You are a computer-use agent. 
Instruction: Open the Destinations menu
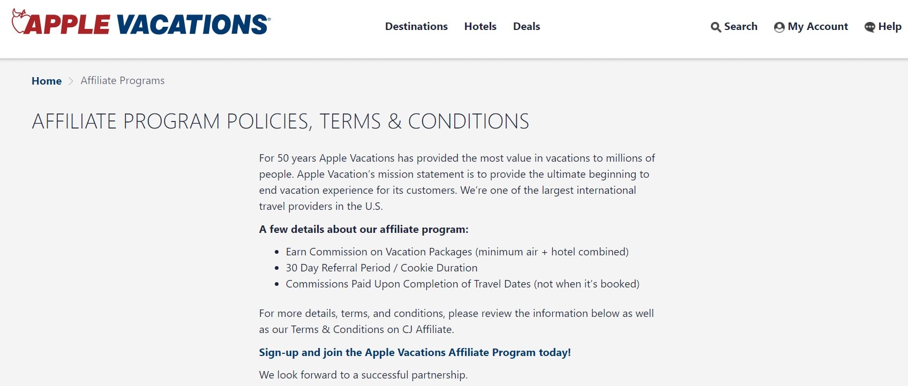pos(416,26)
